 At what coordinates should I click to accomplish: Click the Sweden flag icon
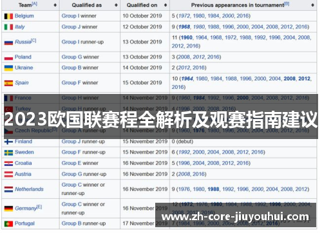click(x=8, y=153)
